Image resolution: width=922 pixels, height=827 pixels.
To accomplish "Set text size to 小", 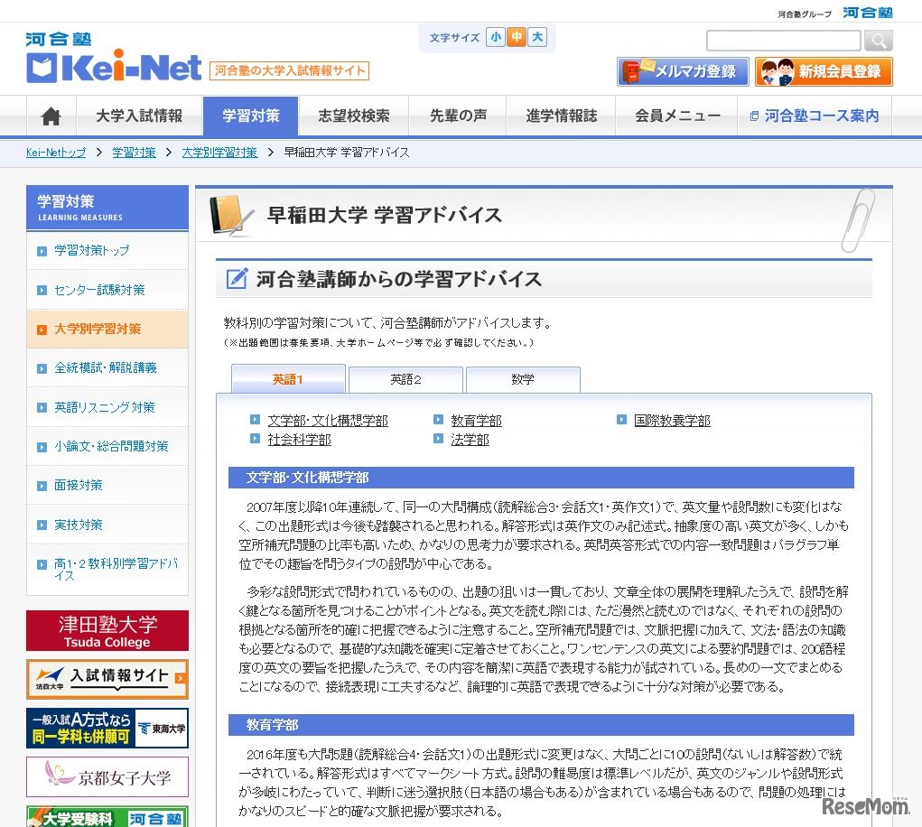I will pyautogui.click(x=495, y=39).
